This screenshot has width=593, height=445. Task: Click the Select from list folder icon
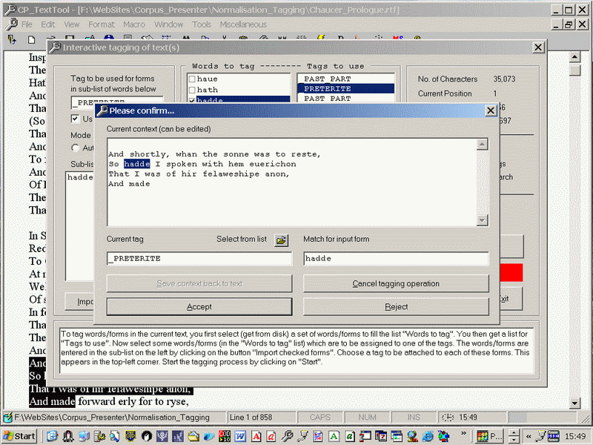[x=281, y=240]
